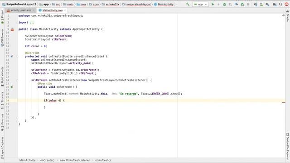This screenshot has width=290, height=163.
Task: Click the Search Everywhere magnifier icon
Action: click(x=280, y=4)
